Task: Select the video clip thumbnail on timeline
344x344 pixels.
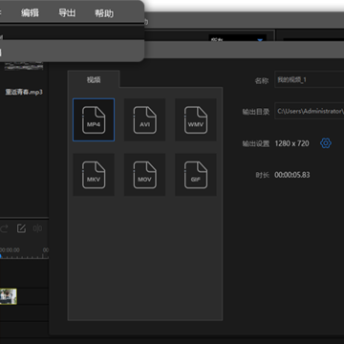Action: pyautogui.click(x=9, y=296)
